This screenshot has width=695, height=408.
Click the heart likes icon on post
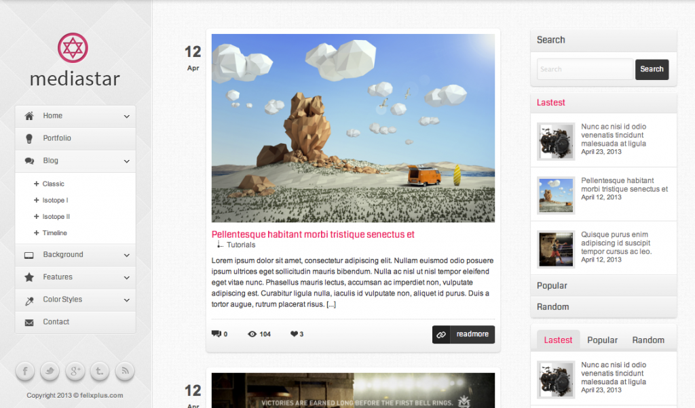point(294,334)
